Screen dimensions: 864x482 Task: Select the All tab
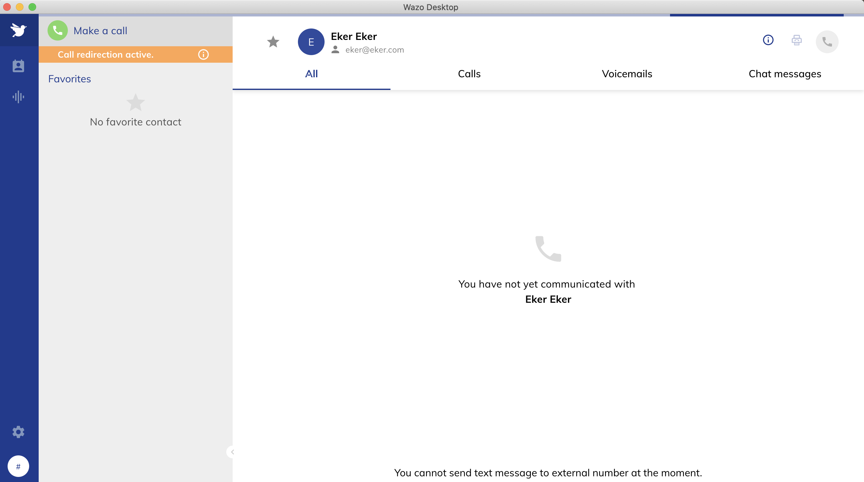point(311,74)
